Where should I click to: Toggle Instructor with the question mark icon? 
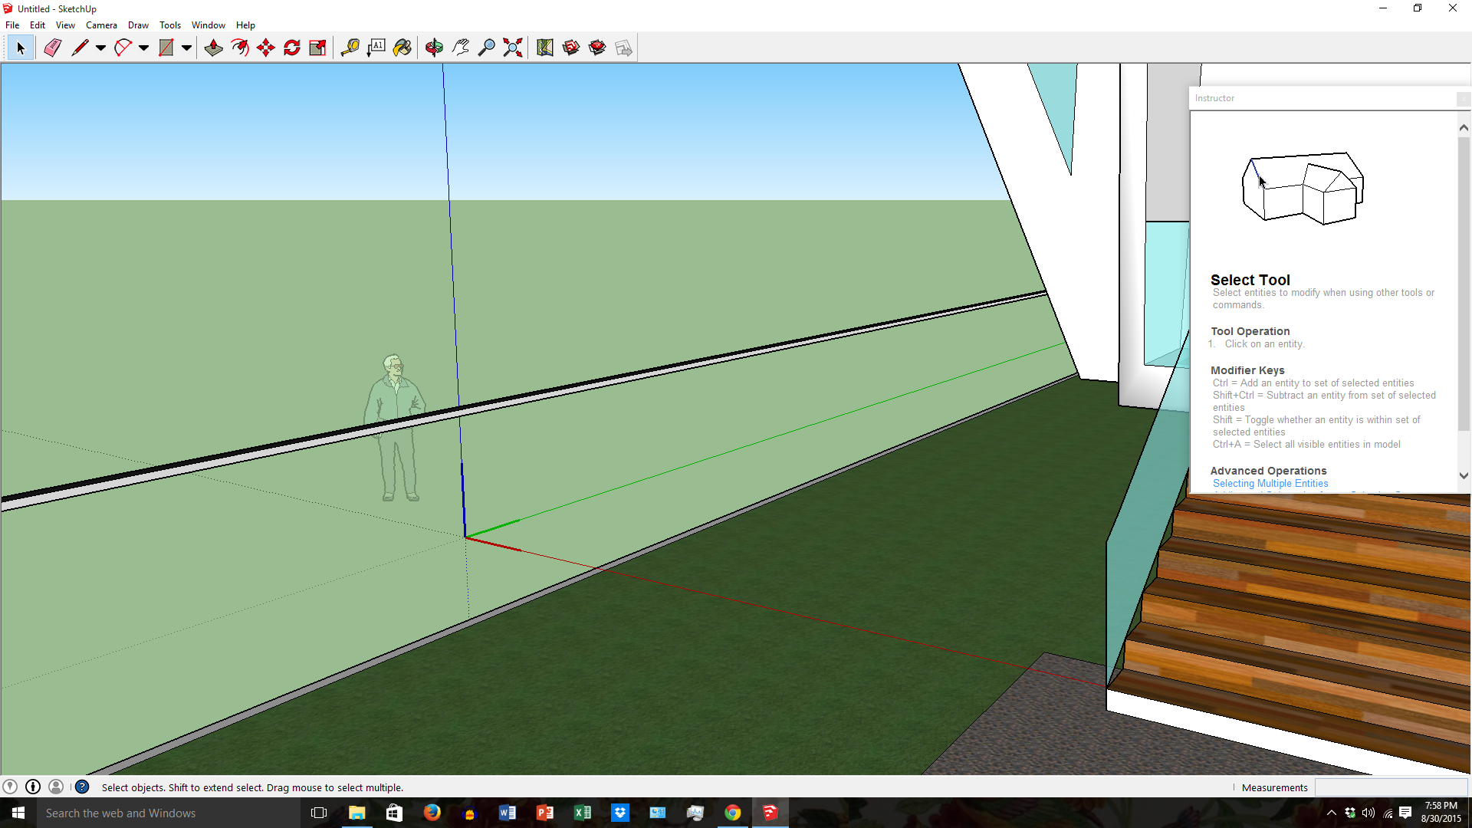pos(82,787)
